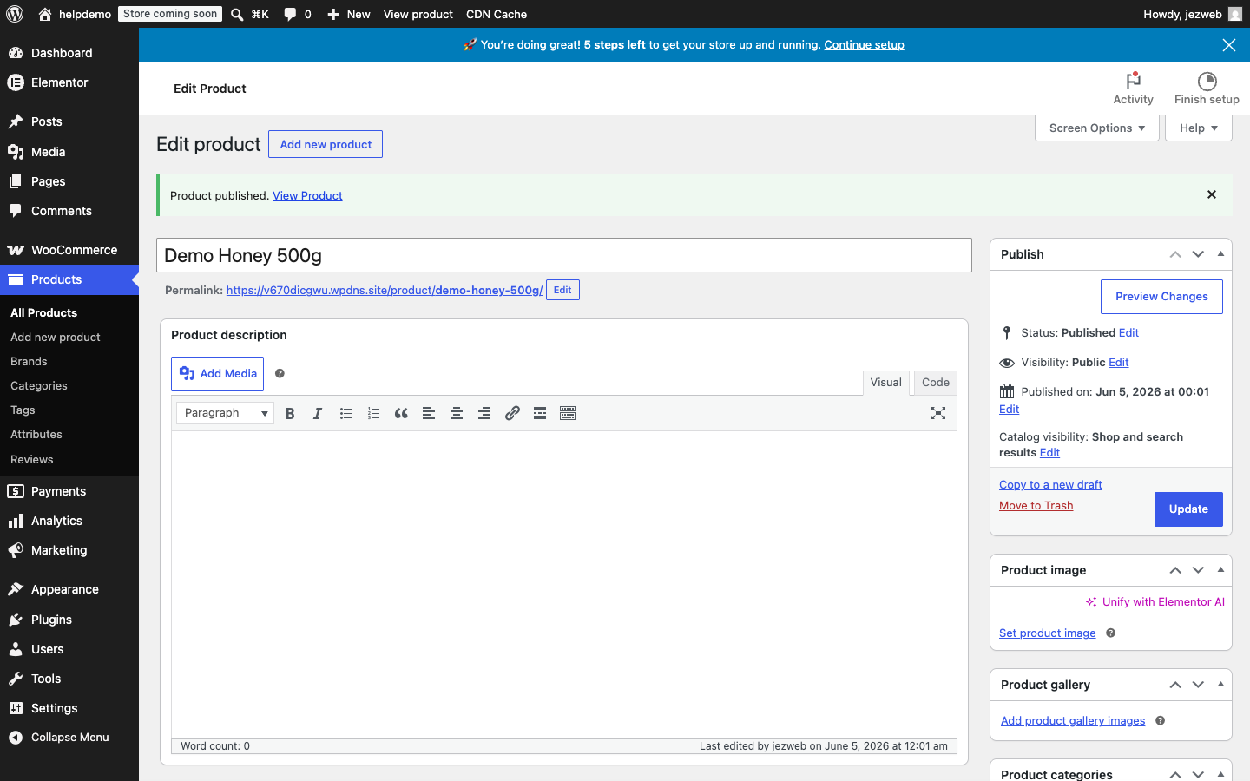The height and width of the screenshot is (781, 1250).
Task: Click Set product image link
Action: [1047, 633]
